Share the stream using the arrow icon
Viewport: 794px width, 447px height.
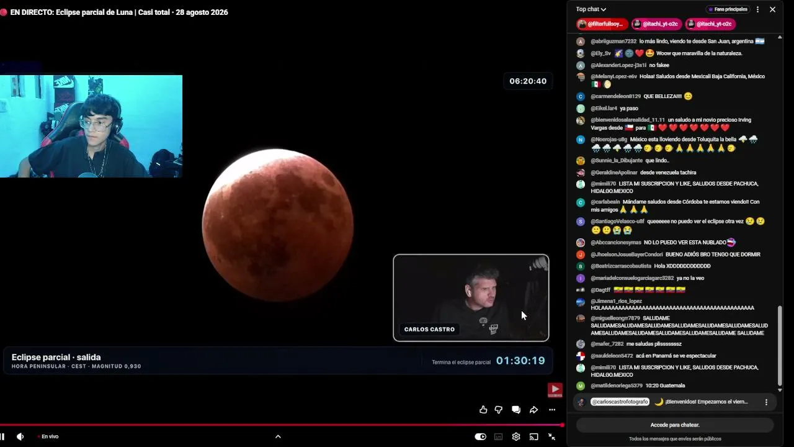click(533, 410)
